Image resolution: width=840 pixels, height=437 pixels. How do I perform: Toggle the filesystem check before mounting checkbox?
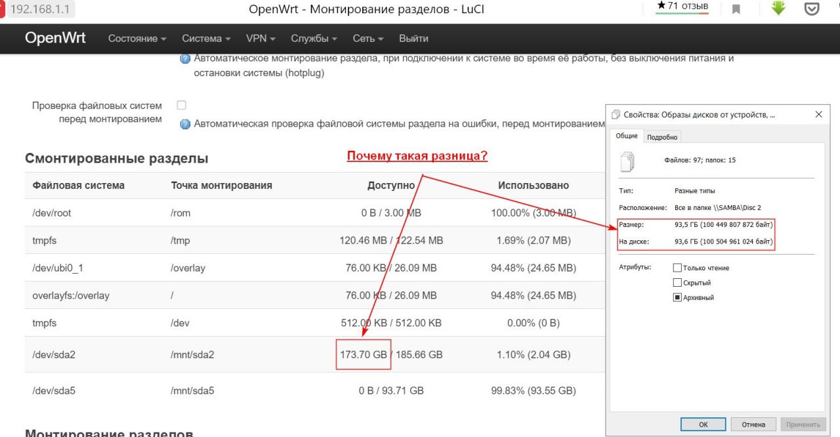coord(182,105)
